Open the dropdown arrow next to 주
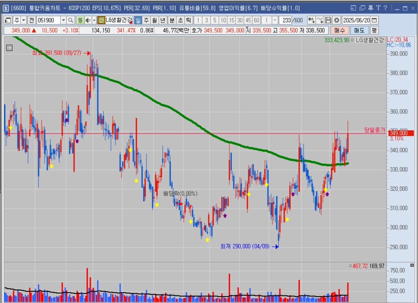Image resolution: width=418 pixels, height=303 pixels. [24, 20]
